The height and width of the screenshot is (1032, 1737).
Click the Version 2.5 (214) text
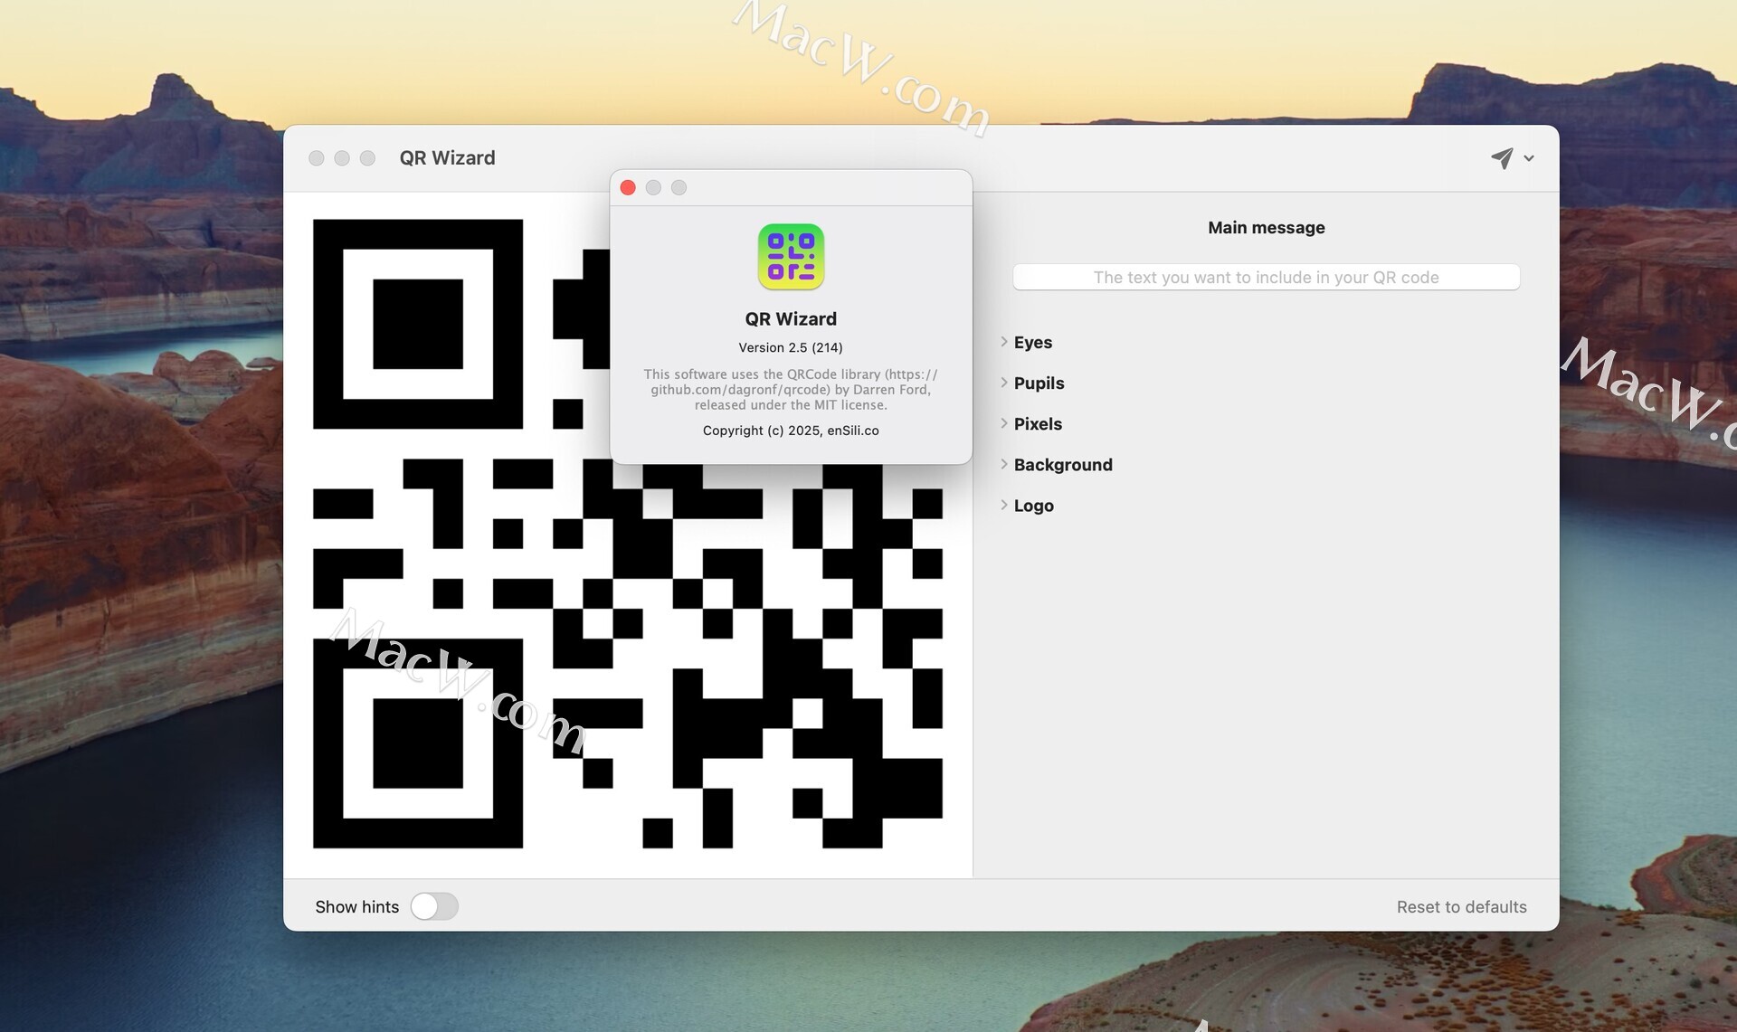(x=791, y=347)
